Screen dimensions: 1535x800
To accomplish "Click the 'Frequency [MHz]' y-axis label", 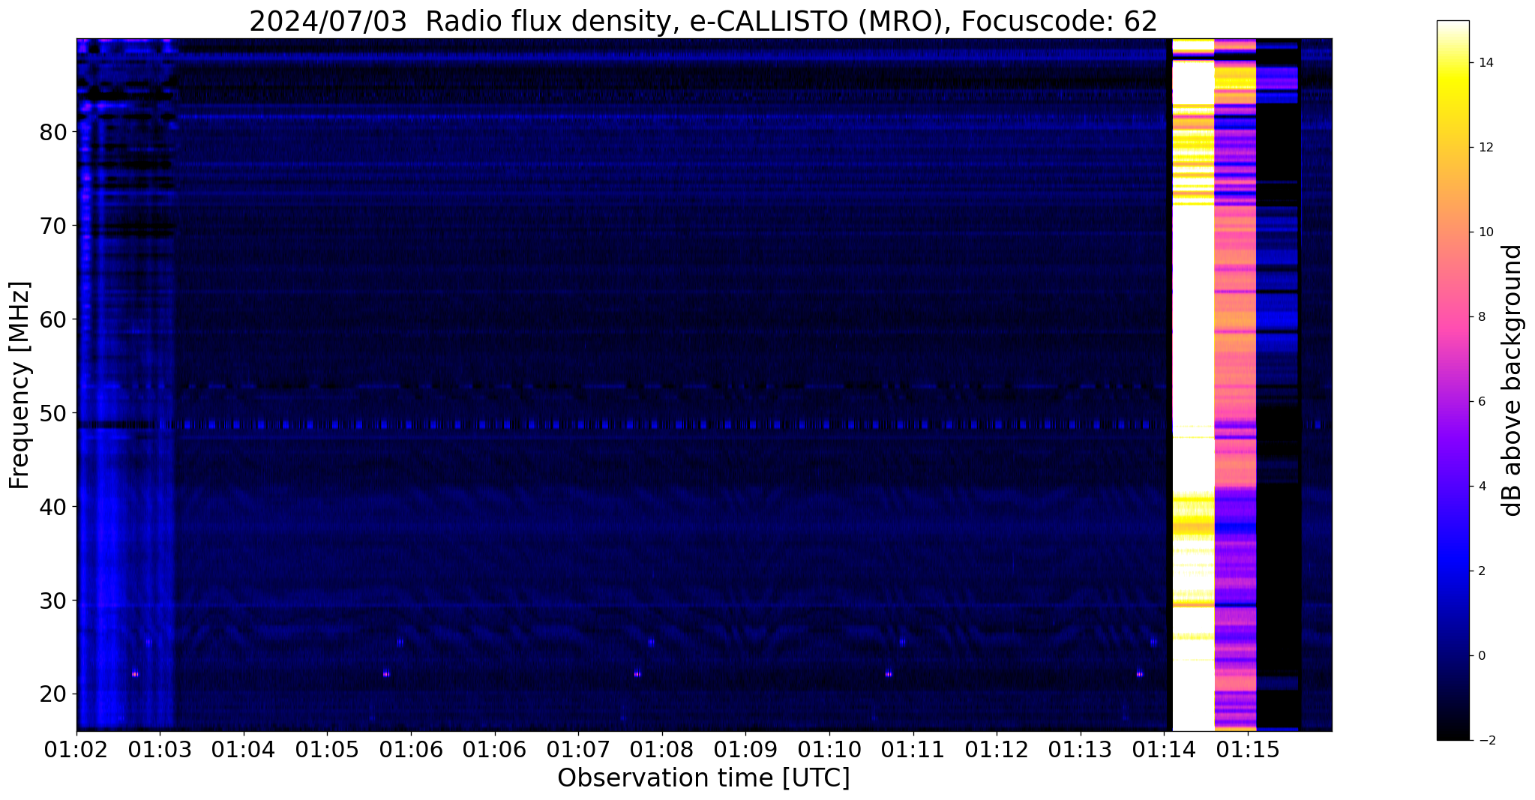I will point(20,385).
